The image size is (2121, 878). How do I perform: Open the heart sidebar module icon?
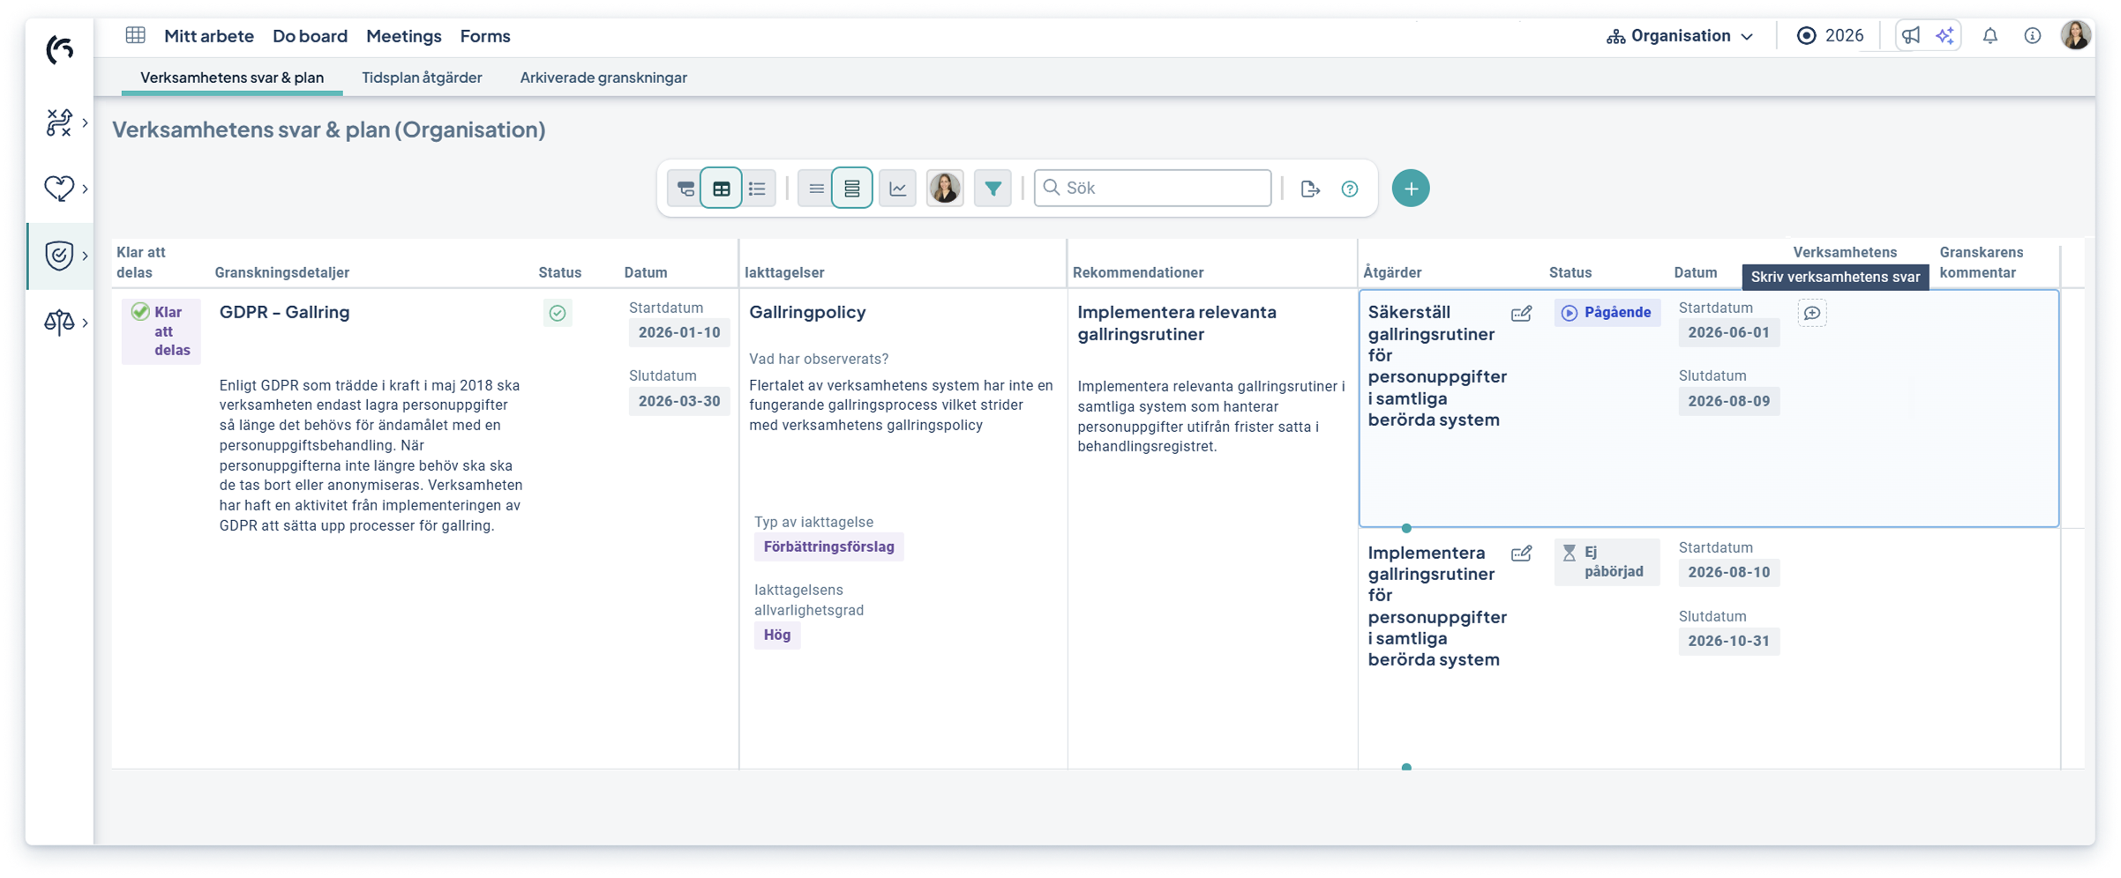click(58, 188)
